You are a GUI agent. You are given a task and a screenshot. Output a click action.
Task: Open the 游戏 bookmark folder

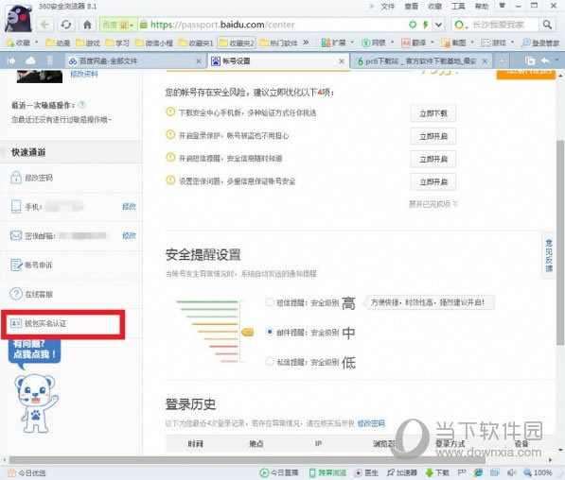[x=88, y=43]
